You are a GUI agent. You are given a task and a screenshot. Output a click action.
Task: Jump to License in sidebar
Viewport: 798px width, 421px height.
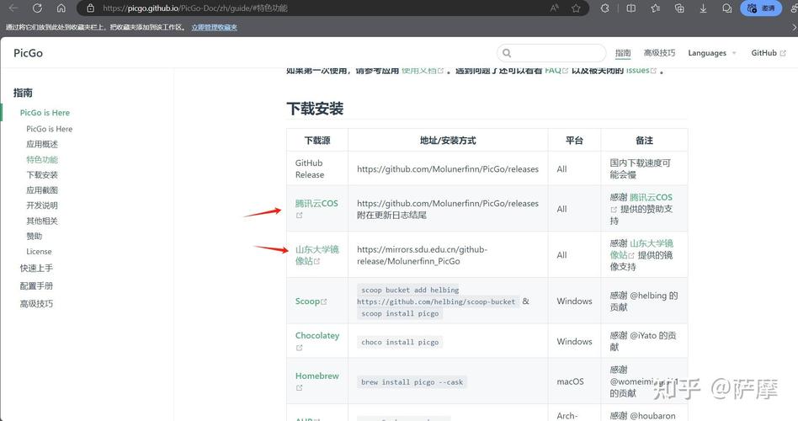[x=40, y=252]
